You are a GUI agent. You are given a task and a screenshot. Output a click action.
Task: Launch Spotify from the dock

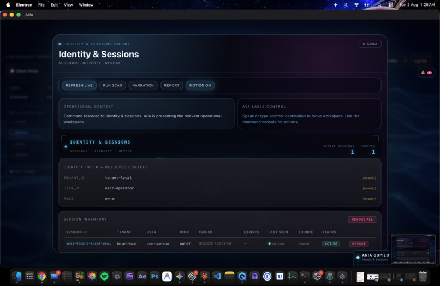[104, 277]
